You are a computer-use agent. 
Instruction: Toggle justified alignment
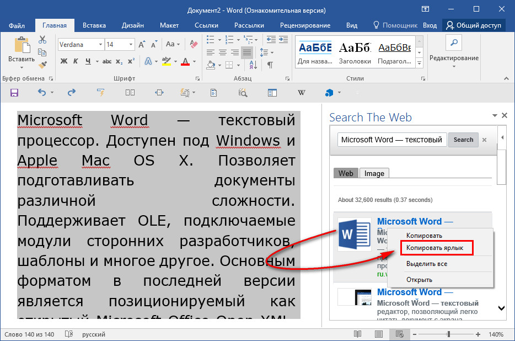tap(247, 52)
